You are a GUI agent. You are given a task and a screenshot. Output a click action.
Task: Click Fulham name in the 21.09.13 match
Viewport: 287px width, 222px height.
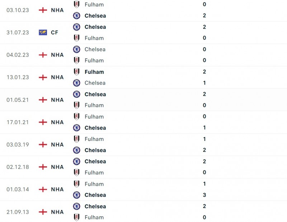click(x=94, y=217)
